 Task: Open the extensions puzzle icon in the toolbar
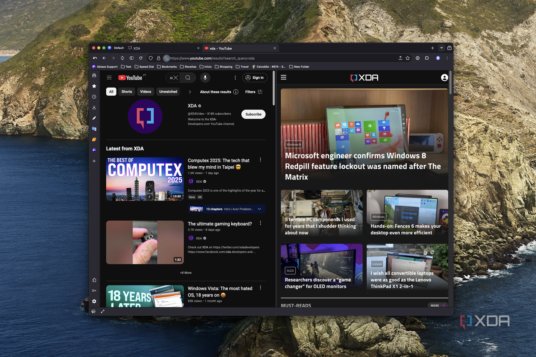click(427, 58)
